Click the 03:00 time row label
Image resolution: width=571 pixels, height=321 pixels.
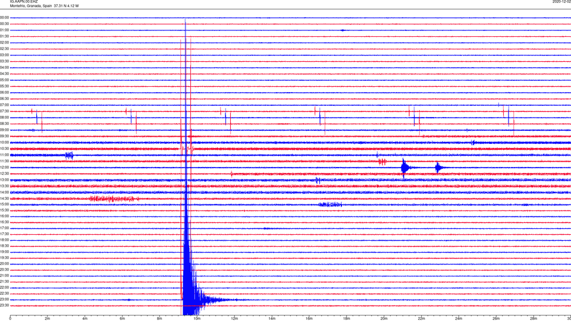point(4,55)
